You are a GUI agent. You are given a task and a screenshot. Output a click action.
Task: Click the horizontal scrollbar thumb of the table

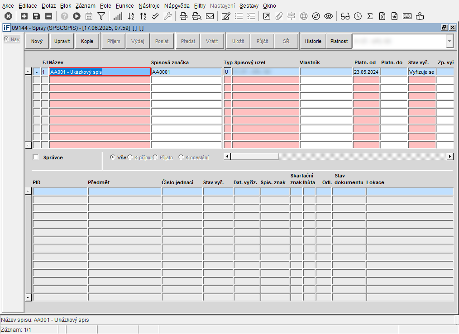tap(254, 157)
